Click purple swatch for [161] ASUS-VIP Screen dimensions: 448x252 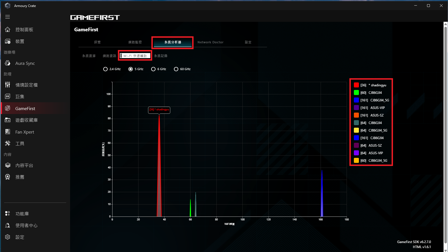click(x=356, y=108)
